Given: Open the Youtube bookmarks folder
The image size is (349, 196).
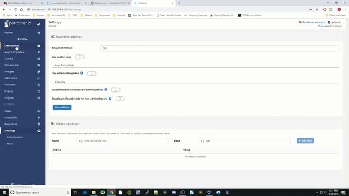Looking at the screenshot, I should (119, 15).
